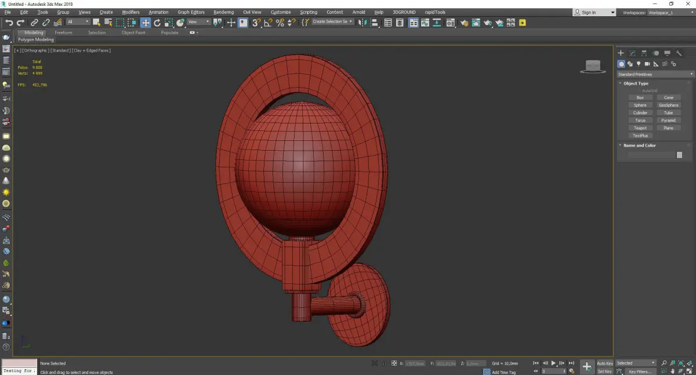Activate the Select and Move tool
The width and height of the screenshot is (696, 375).
coord(146,23)
